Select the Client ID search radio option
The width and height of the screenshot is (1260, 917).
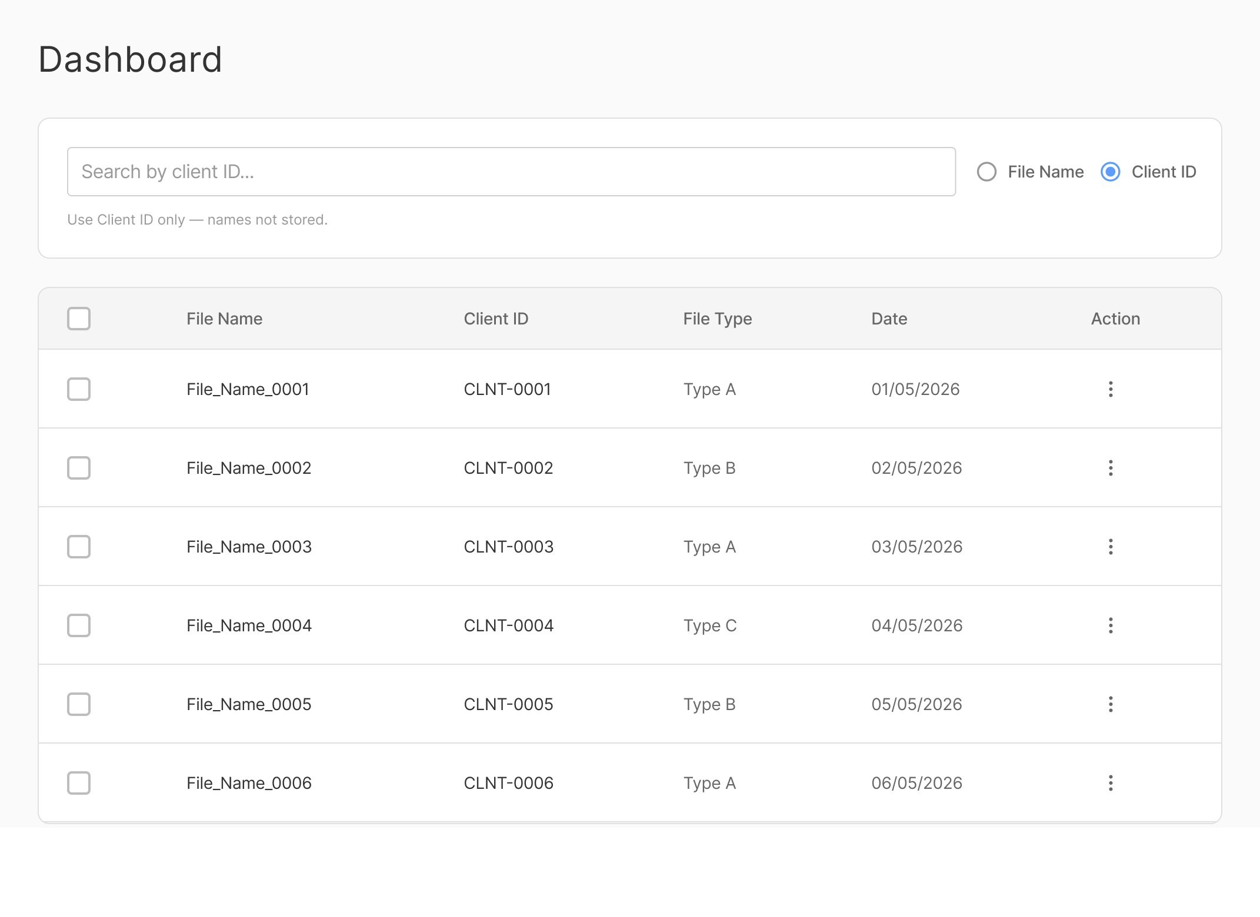click(x=1110, y=172)
